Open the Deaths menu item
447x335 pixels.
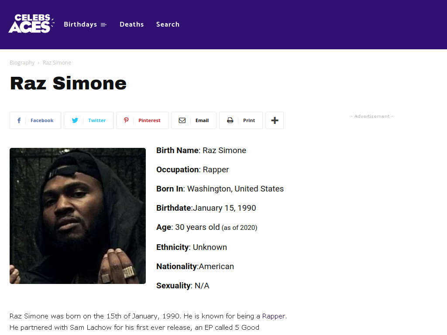pos(132,24)
